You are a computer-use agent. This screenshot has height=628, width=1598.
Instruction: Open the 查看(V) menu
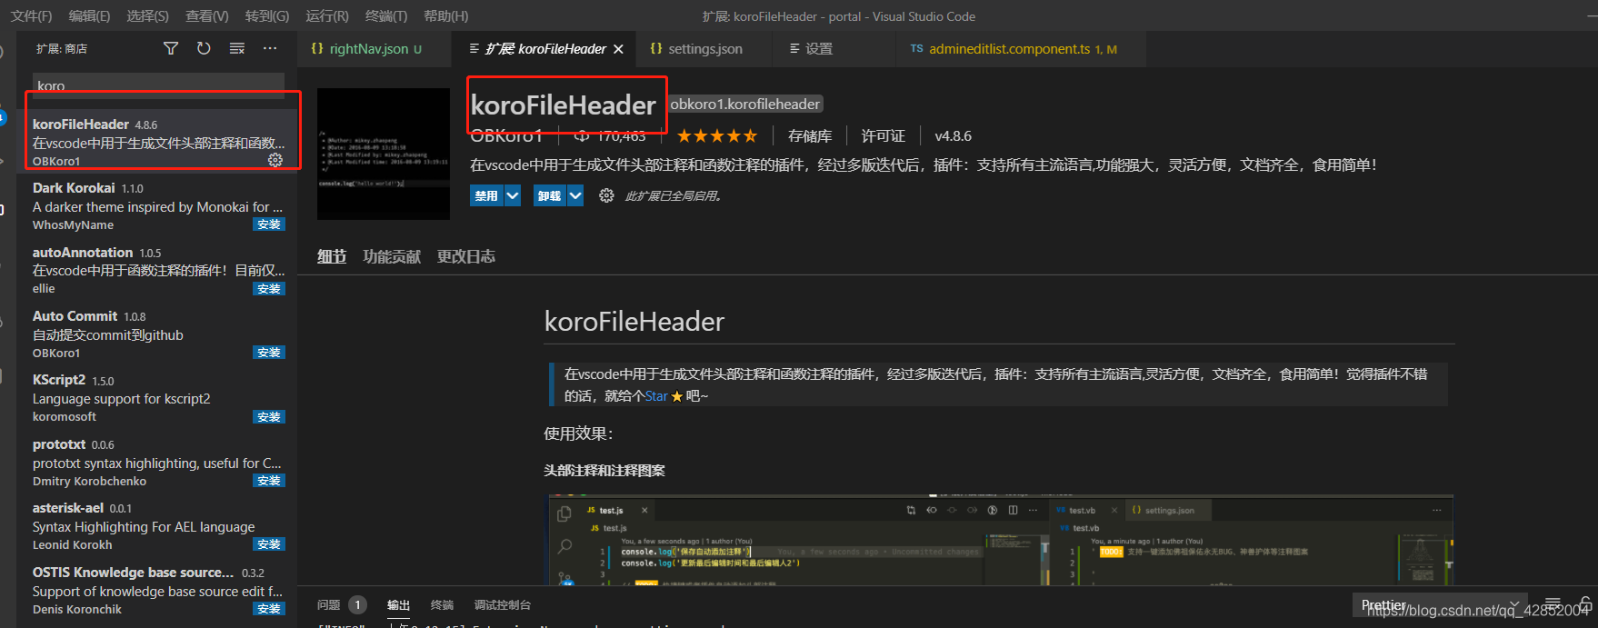(x=207, y=16)
